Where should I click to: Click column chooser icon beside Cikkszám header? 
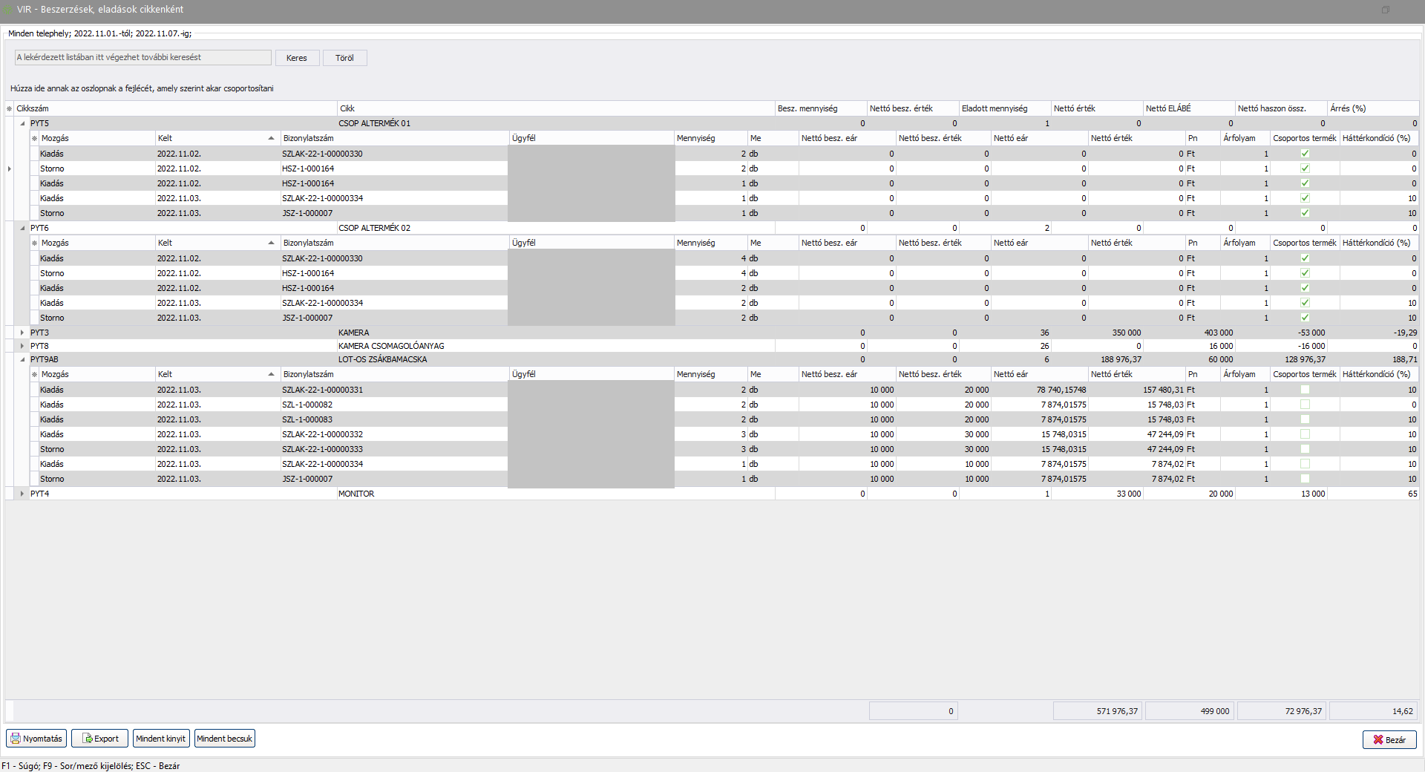[x=10, y=108]
